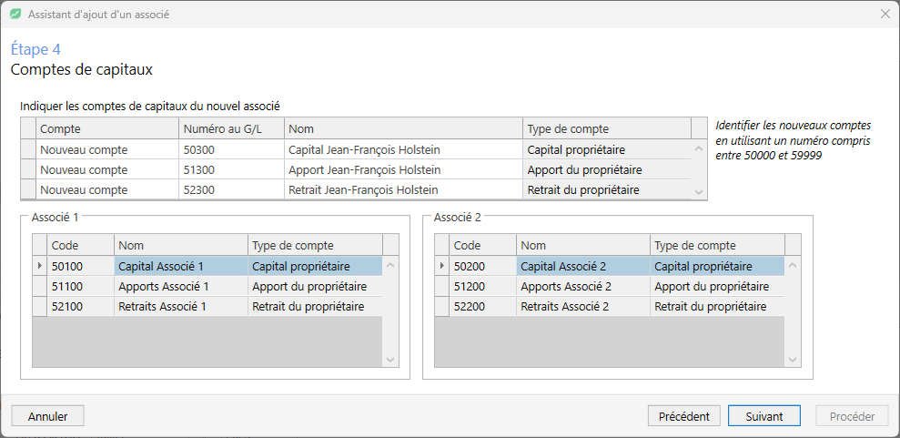Click Capital Associé 1 name cell

[x=181, y=267]
